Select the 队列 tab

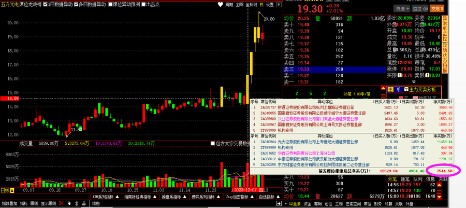pyautogui.click(x=417, y=179)
